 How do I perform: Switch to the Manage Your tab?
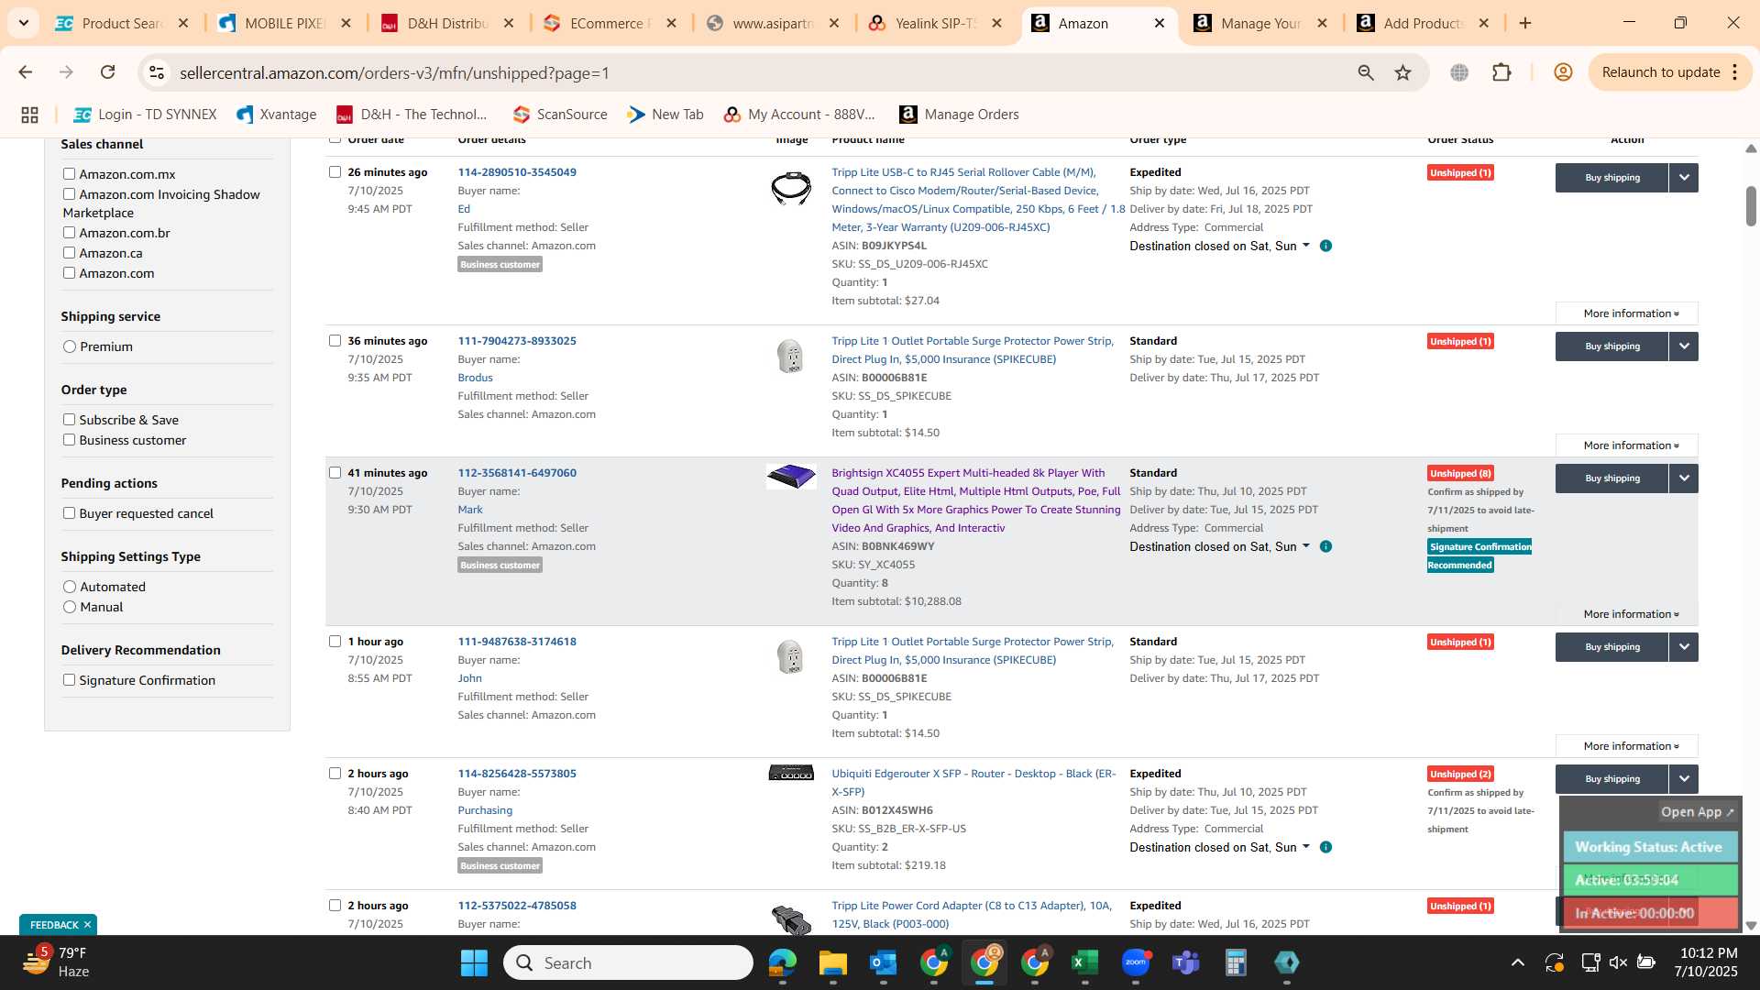point(1260,23)
